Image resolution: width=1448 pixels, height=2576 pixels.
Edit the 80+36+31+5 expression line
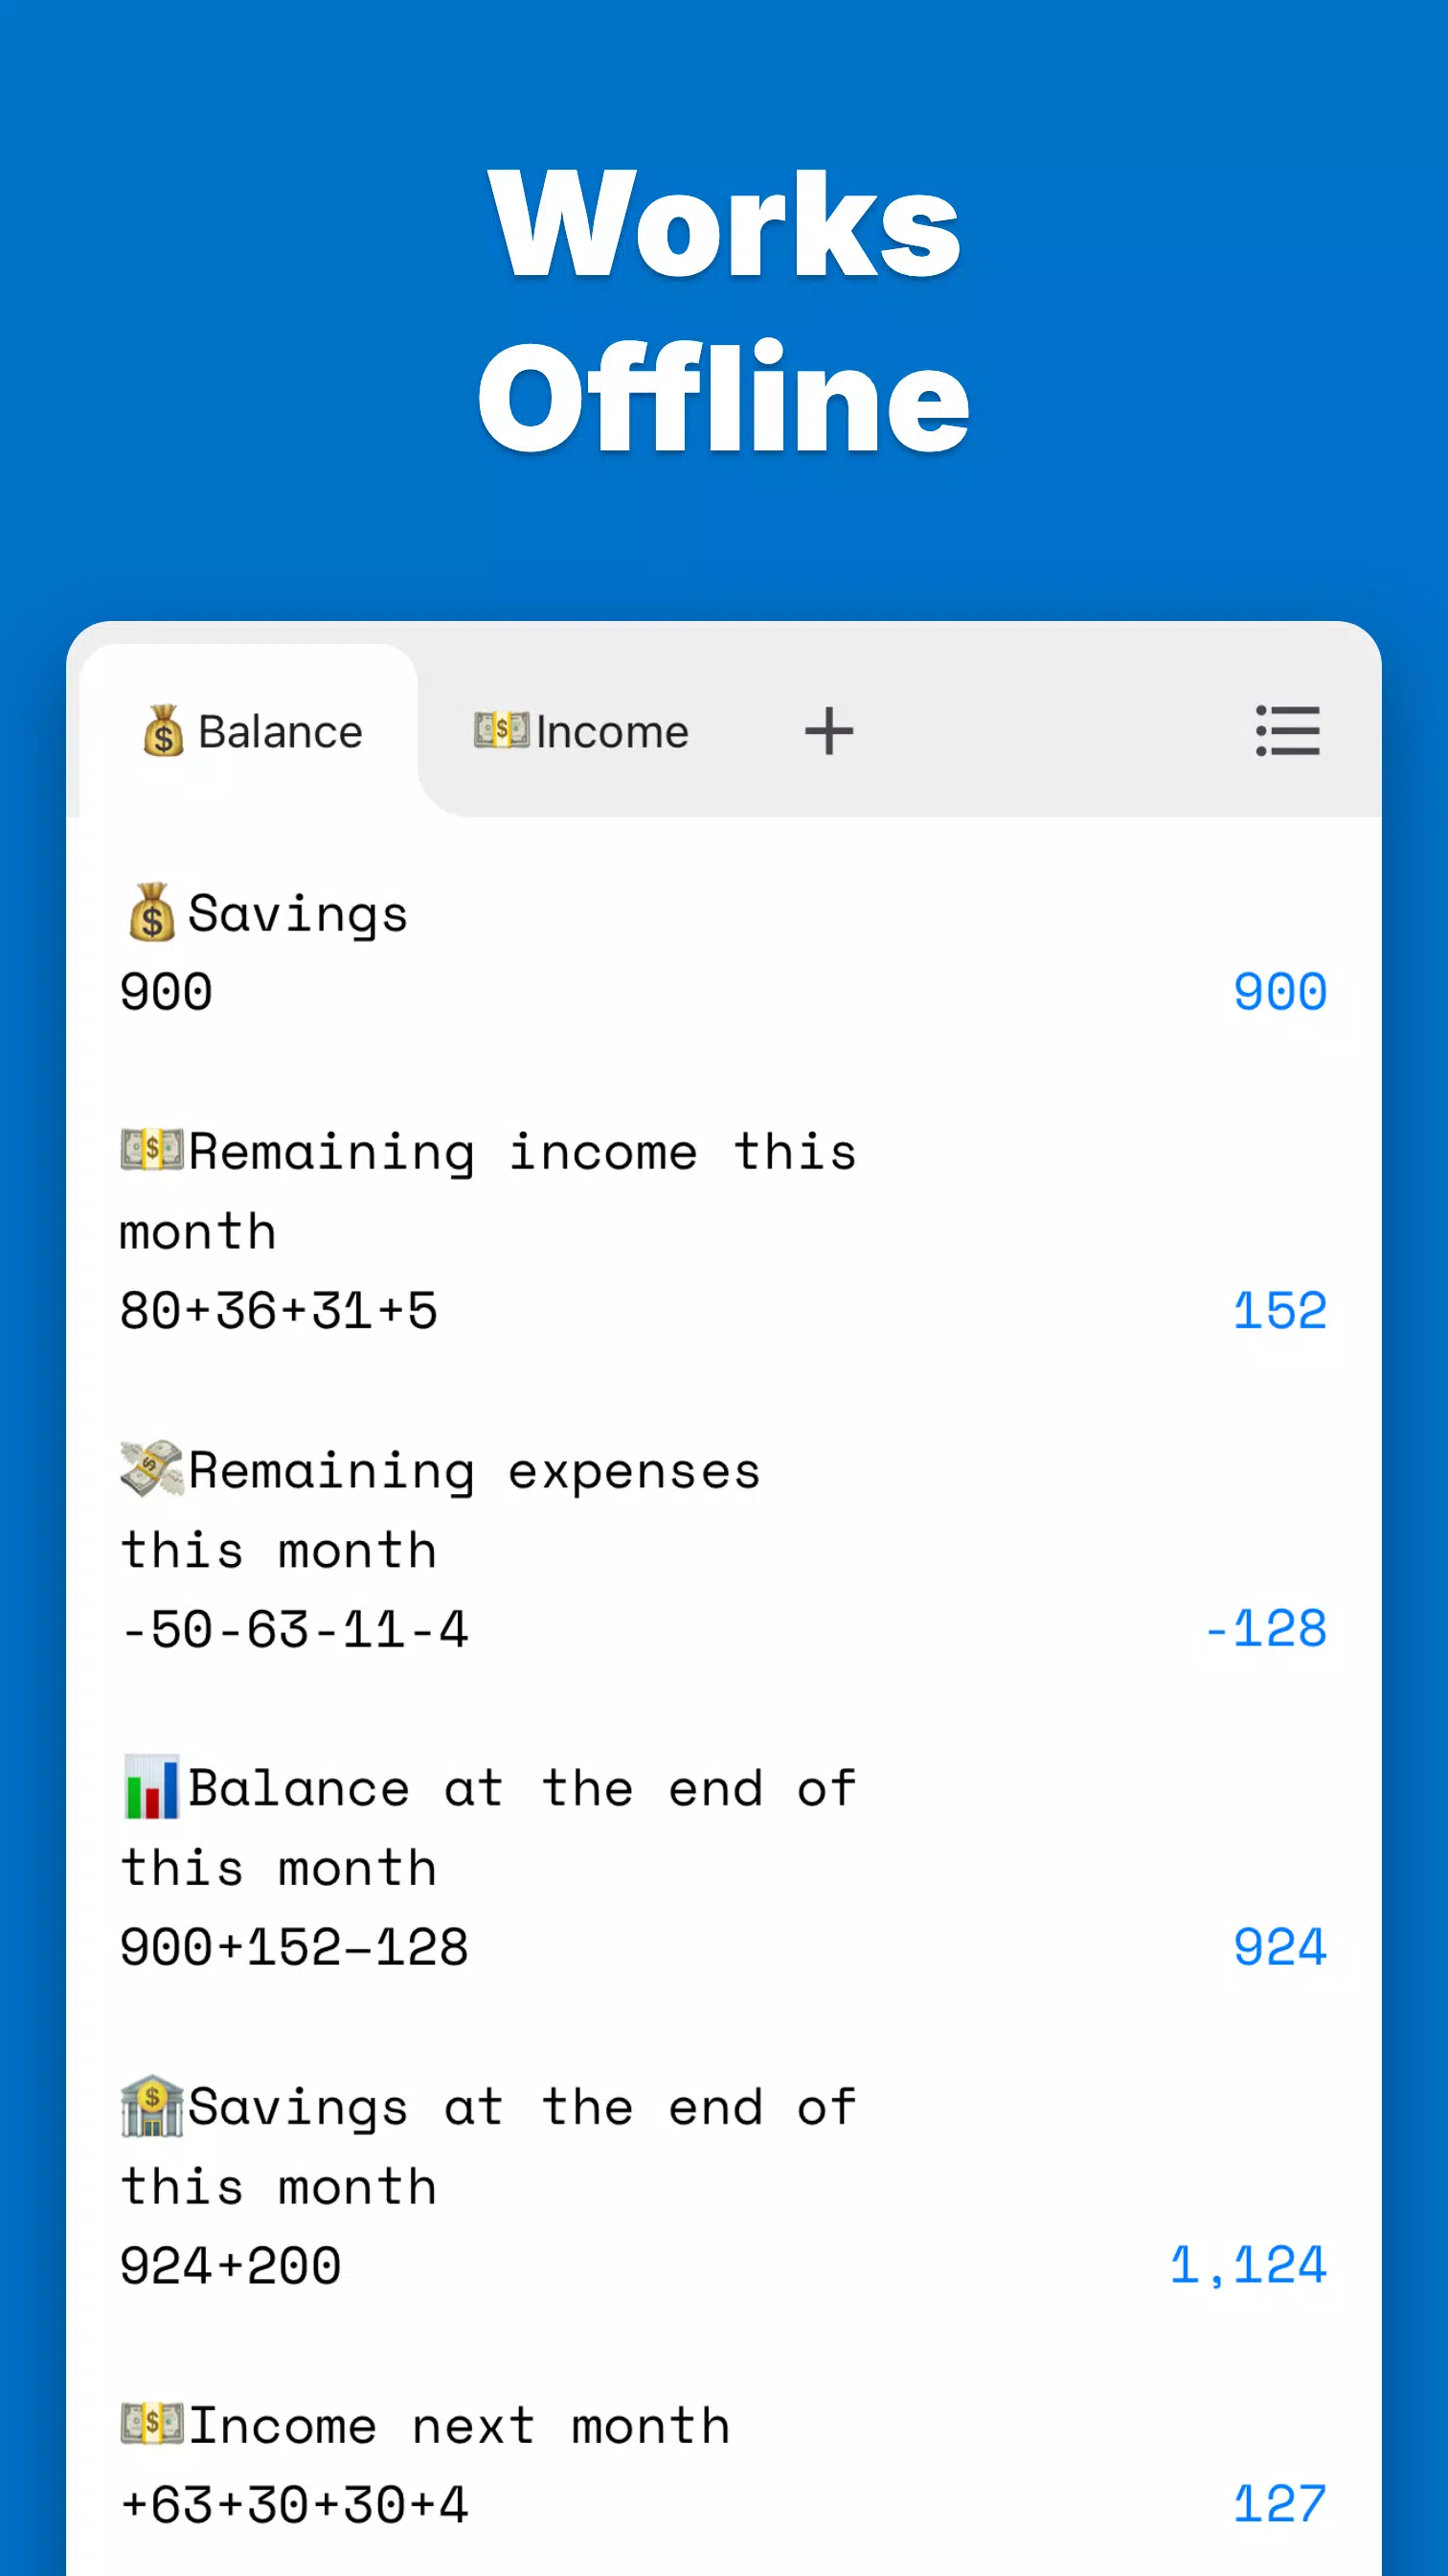click(279, 1310)
